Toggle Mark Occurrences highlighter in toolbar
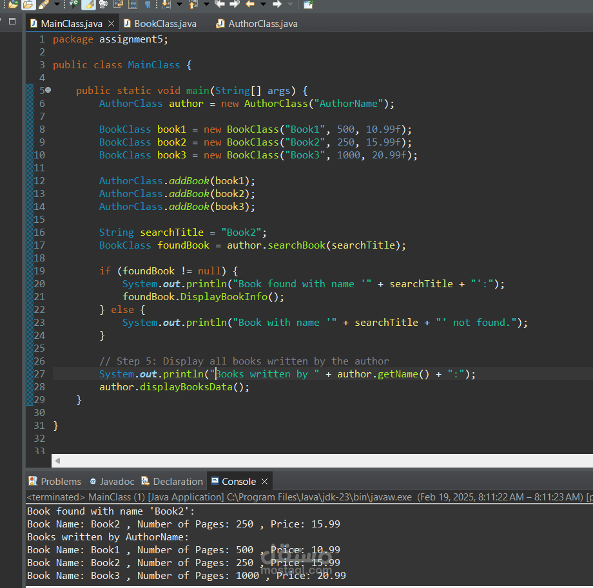The height and width of the screenshot is (588, 593). coord(88,5)
